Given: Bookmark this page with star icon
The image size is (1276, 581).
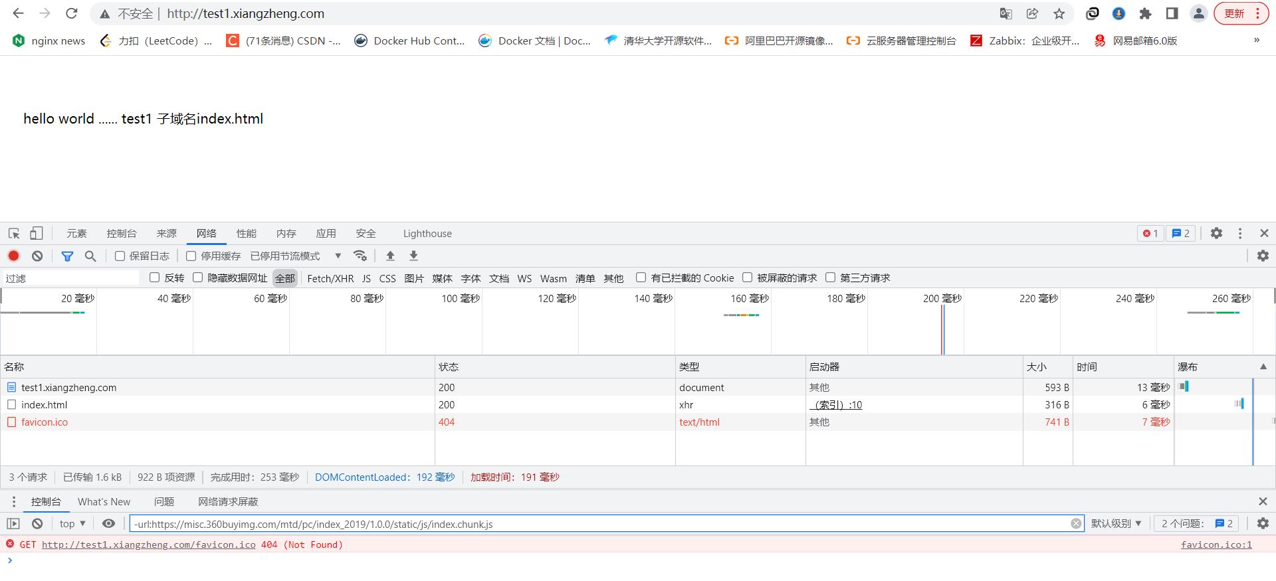Looking at the screenshot, I should coord(1059,13).
